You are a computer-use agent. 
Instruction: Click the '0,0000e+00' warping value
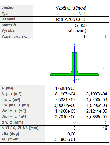click(x=65, y=106)
